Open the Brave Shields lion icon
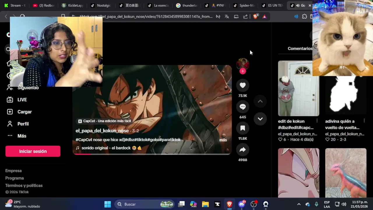373x210 pixels. tap(255, 17)
